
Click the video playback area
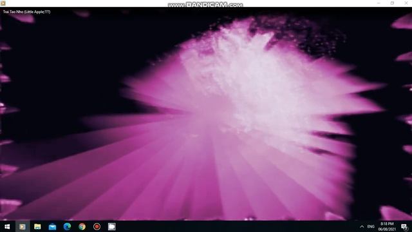[x=206, y=113]
